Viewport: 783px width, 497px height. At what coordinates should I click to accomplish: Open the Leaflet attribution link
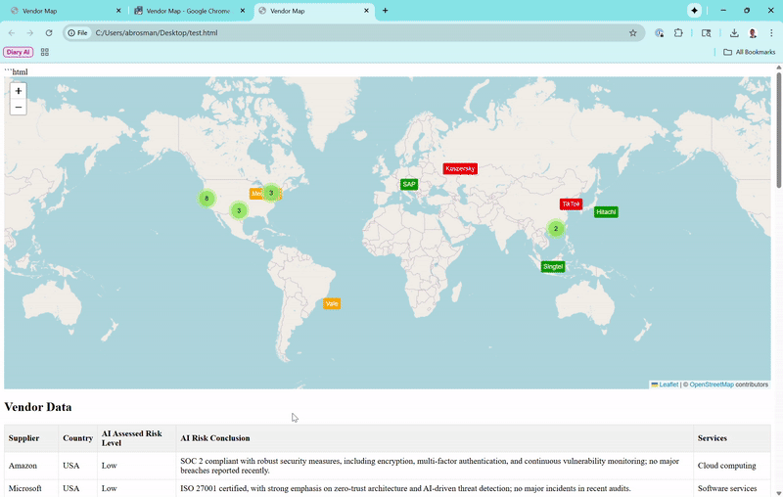pos(668,384)
